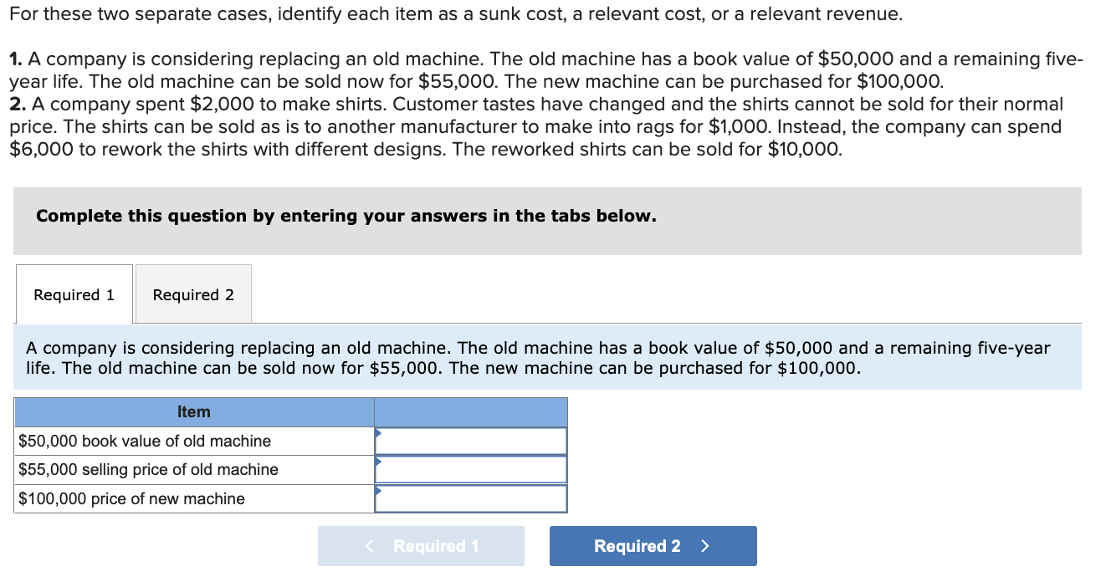Click the blue arrow in the selling price cell
Image resolution: width=1106 pixels, height=582 pixels.
(378, 462)
